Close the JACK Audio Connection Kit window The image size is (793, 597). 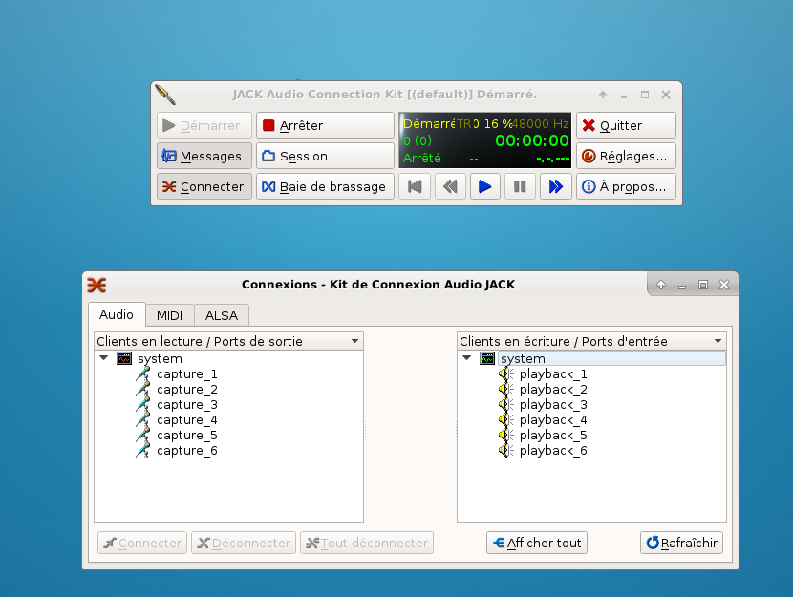click(x=666, y=95)
